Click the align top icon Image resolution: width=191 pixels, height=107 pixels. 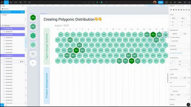[x=179, y=10]
